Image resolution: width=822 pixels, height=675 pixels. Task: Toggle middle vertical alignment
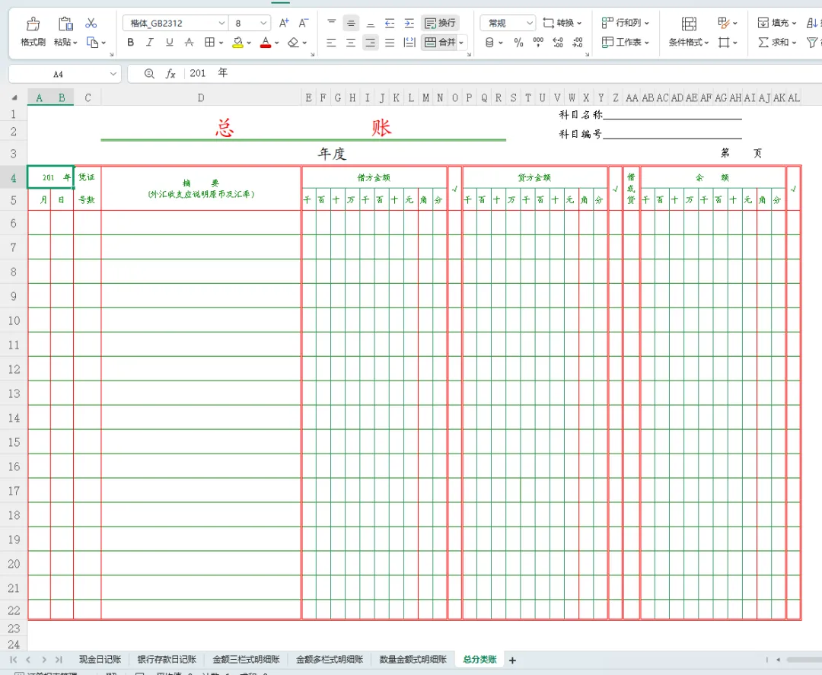coord(351,23)
